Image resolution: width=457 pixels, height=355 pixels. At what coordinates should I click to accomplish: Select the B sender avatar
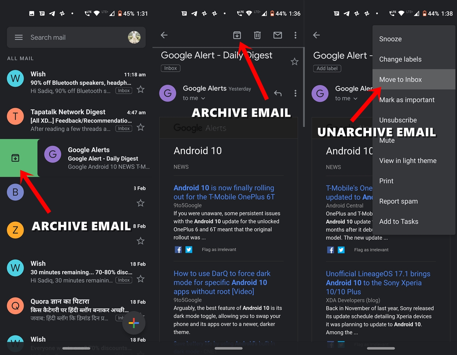pos(15,192)
